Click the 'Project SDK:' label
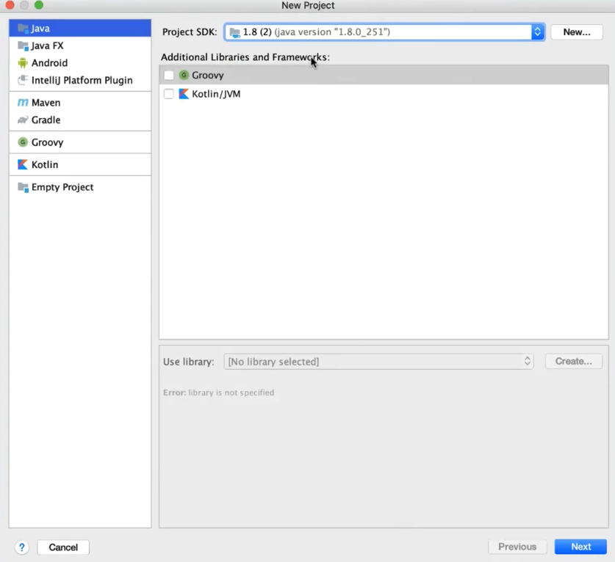This screenshot has height=562, width=615. [190, 32]
